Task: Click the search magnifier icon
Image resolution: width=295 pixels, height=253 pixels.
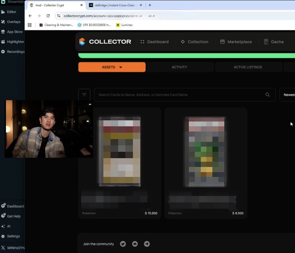Action: click(x=267, y=95)
